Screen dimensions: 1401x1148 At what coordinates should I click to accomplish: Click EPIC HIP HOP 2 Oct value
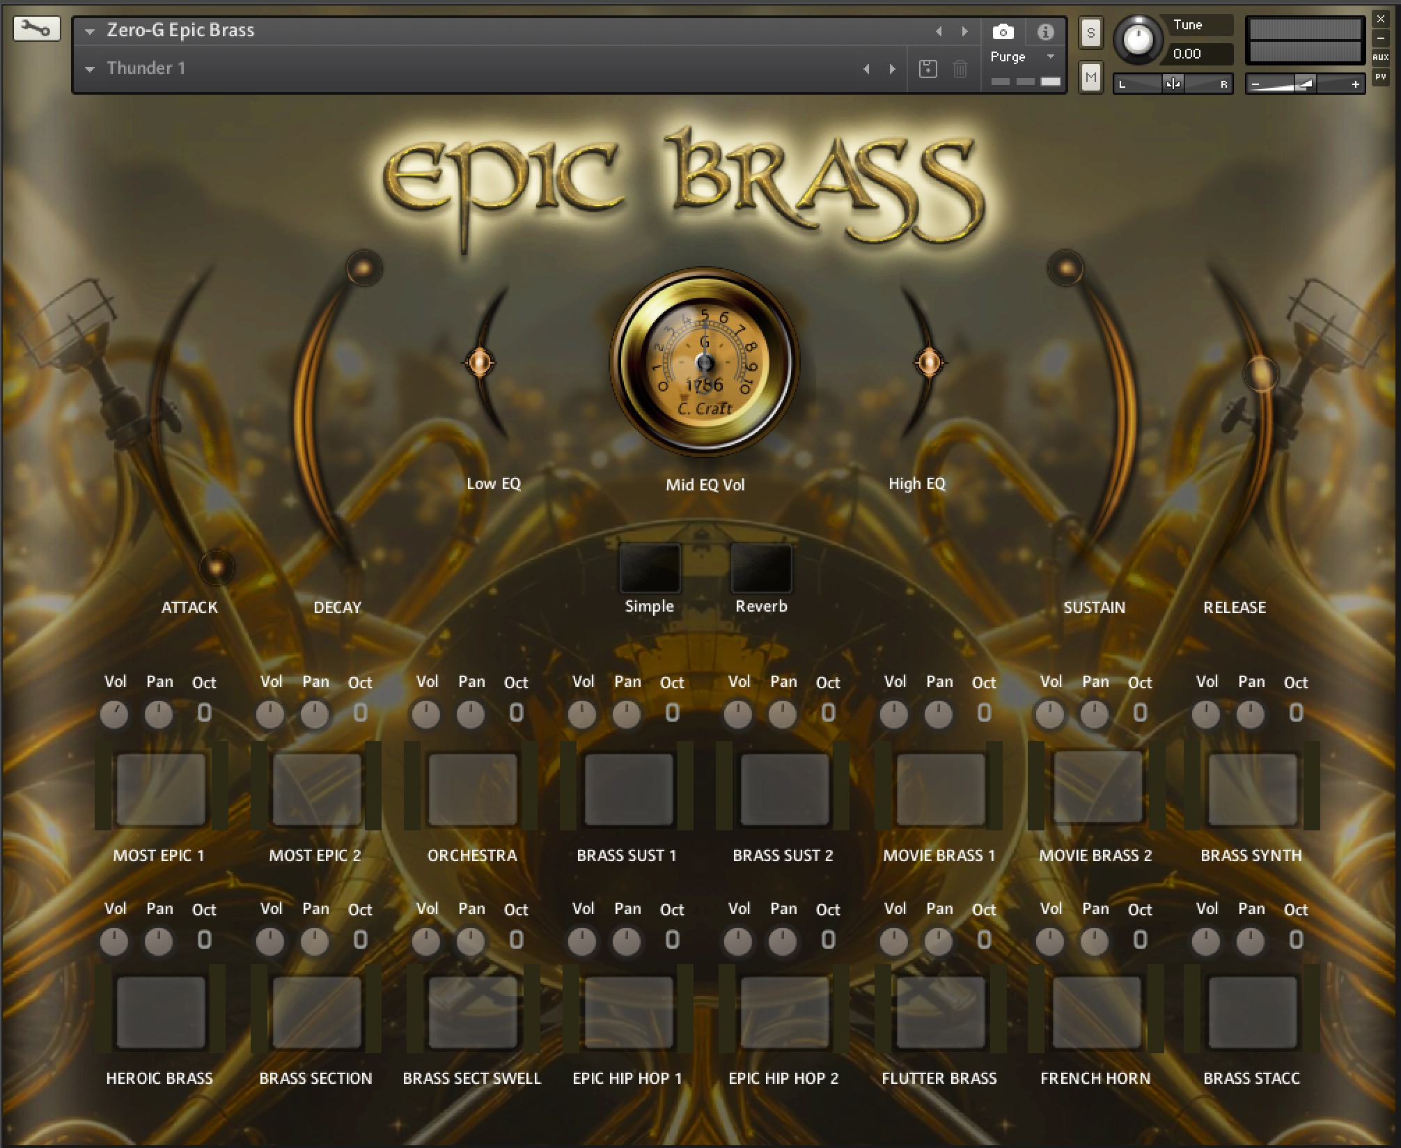828,940
